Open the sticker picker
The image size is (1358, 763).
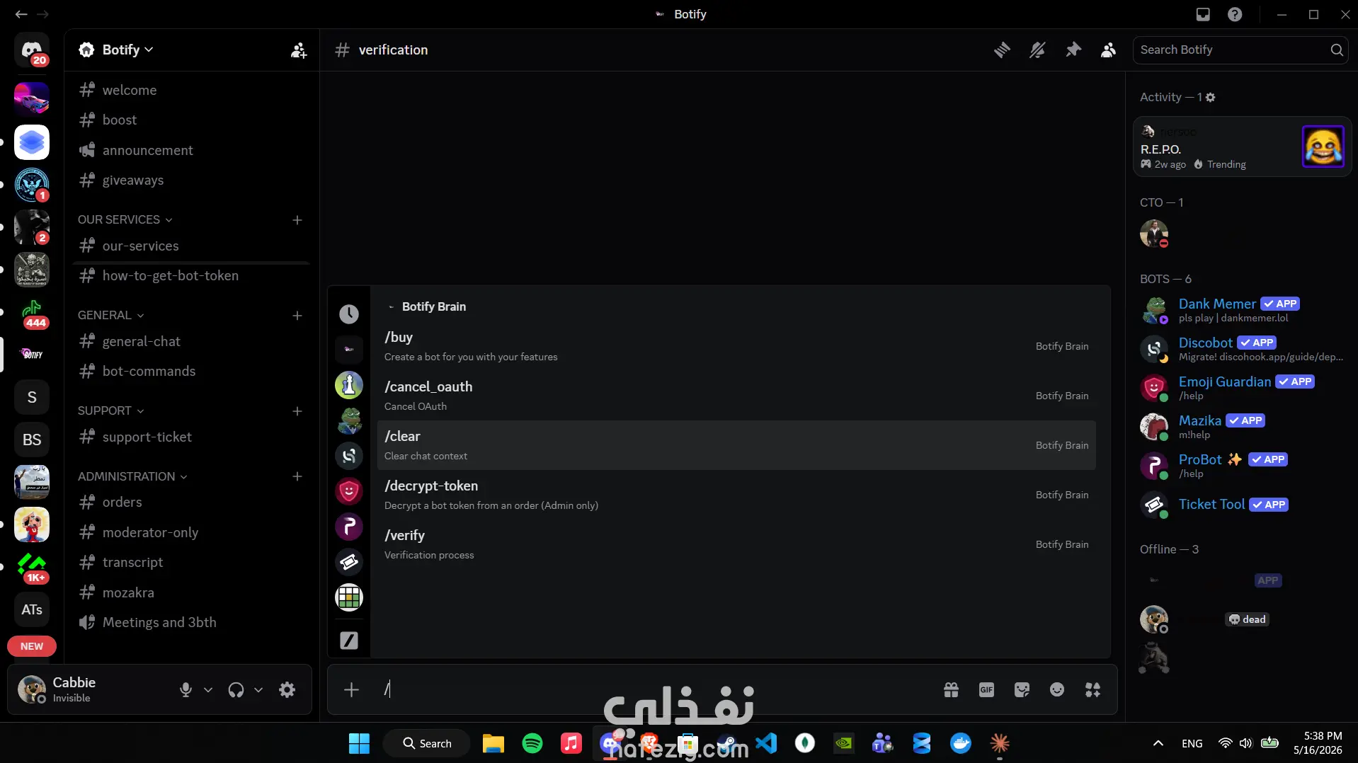tap(1022, 689)
